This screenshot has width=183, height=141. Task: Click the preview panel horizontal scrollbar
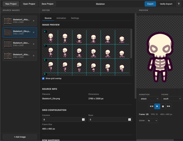[155, 140]
